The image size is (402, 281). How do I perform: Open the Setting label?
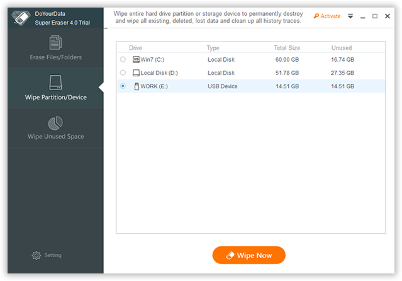(53, 255)
